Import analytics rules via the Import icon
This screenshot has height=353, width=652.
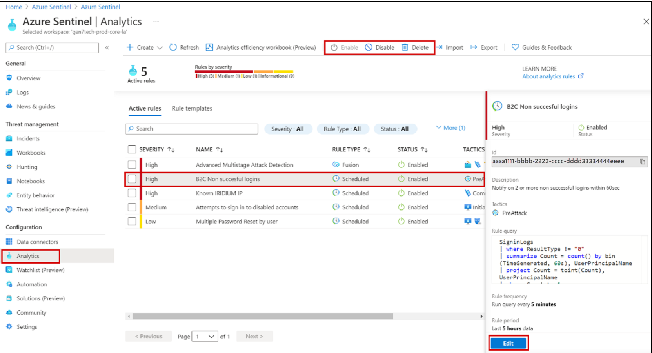pyautogui.click(x=450, y=47)
